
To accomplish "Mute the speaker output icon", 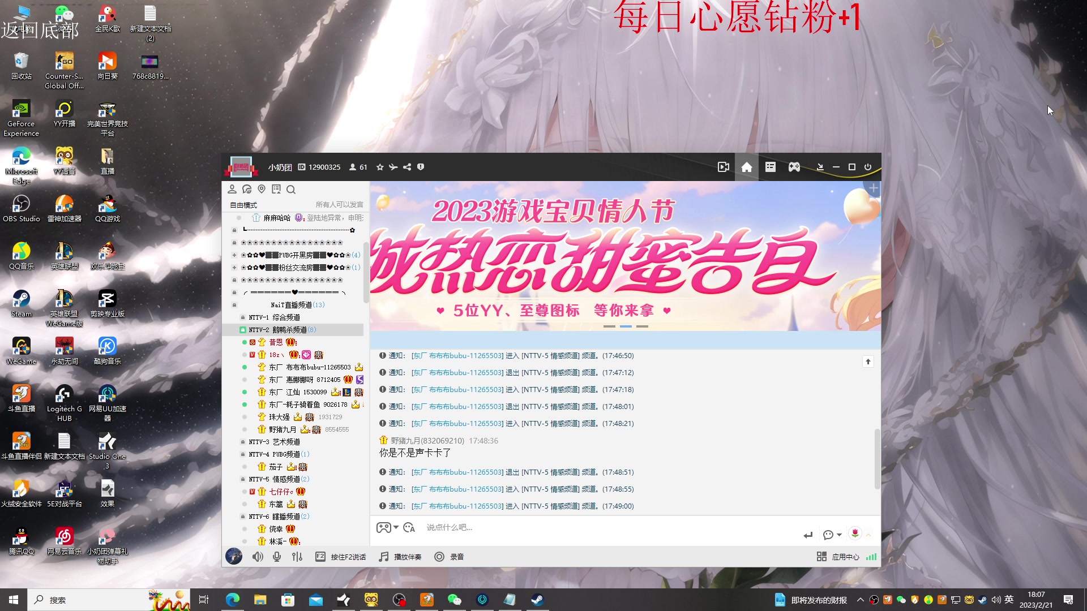I will coord(258,557).
